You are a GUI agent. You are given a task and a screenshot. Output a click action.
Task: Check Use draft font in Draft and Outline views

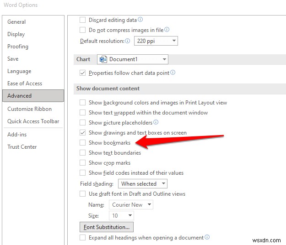coord(83,194)
